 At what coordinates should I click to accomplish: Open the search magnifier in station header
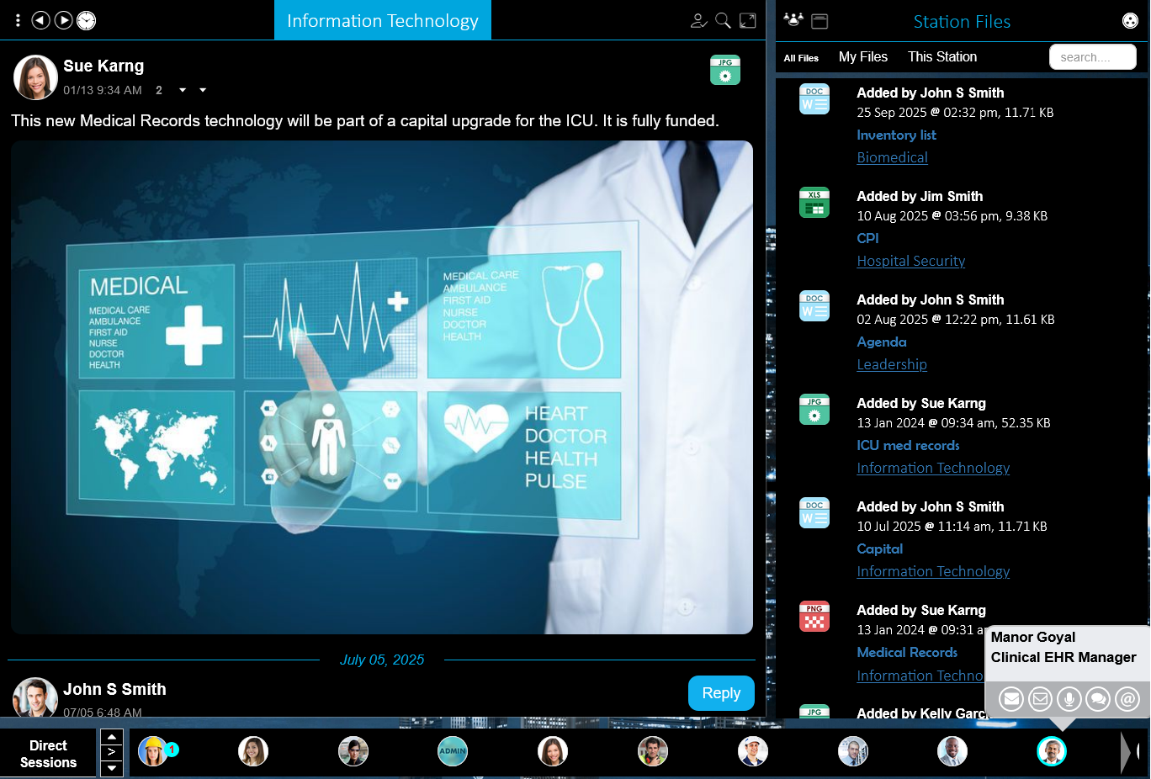[723, 20]
